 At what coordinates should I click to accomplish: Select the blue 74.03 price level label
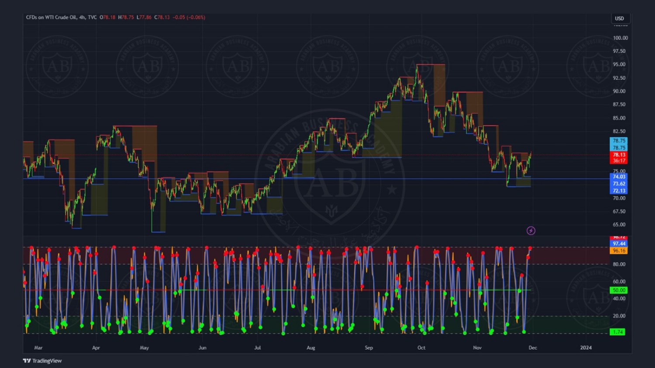[x=618, y=177]
